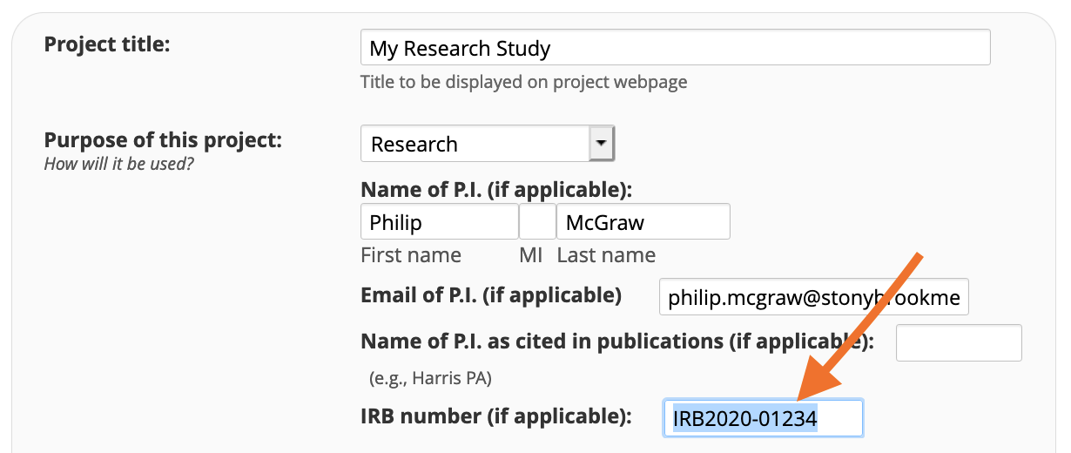Click the "Name of P.I. (if applicable):" heading
Screen dimensions: 1071x453
(x=496, y=190)
